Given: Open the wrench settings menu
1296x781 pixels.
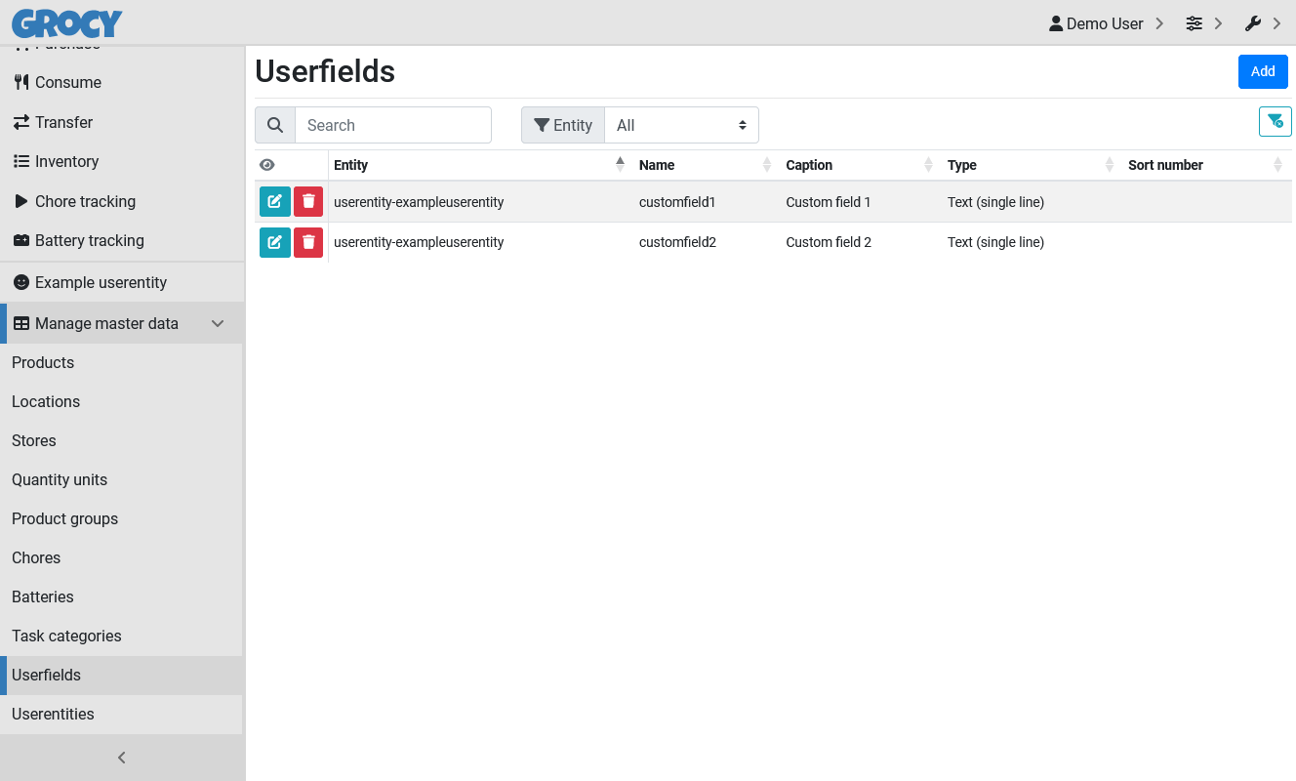Looking at the screenshot, I should click(1262, 23).
